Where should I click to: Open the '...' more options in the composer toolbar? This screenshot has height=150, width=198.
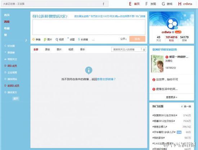pyautogui.click(x=93, y=40)
